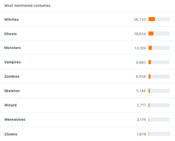
Task: Click the Ghosts mention bar
Action: [159, 33]
